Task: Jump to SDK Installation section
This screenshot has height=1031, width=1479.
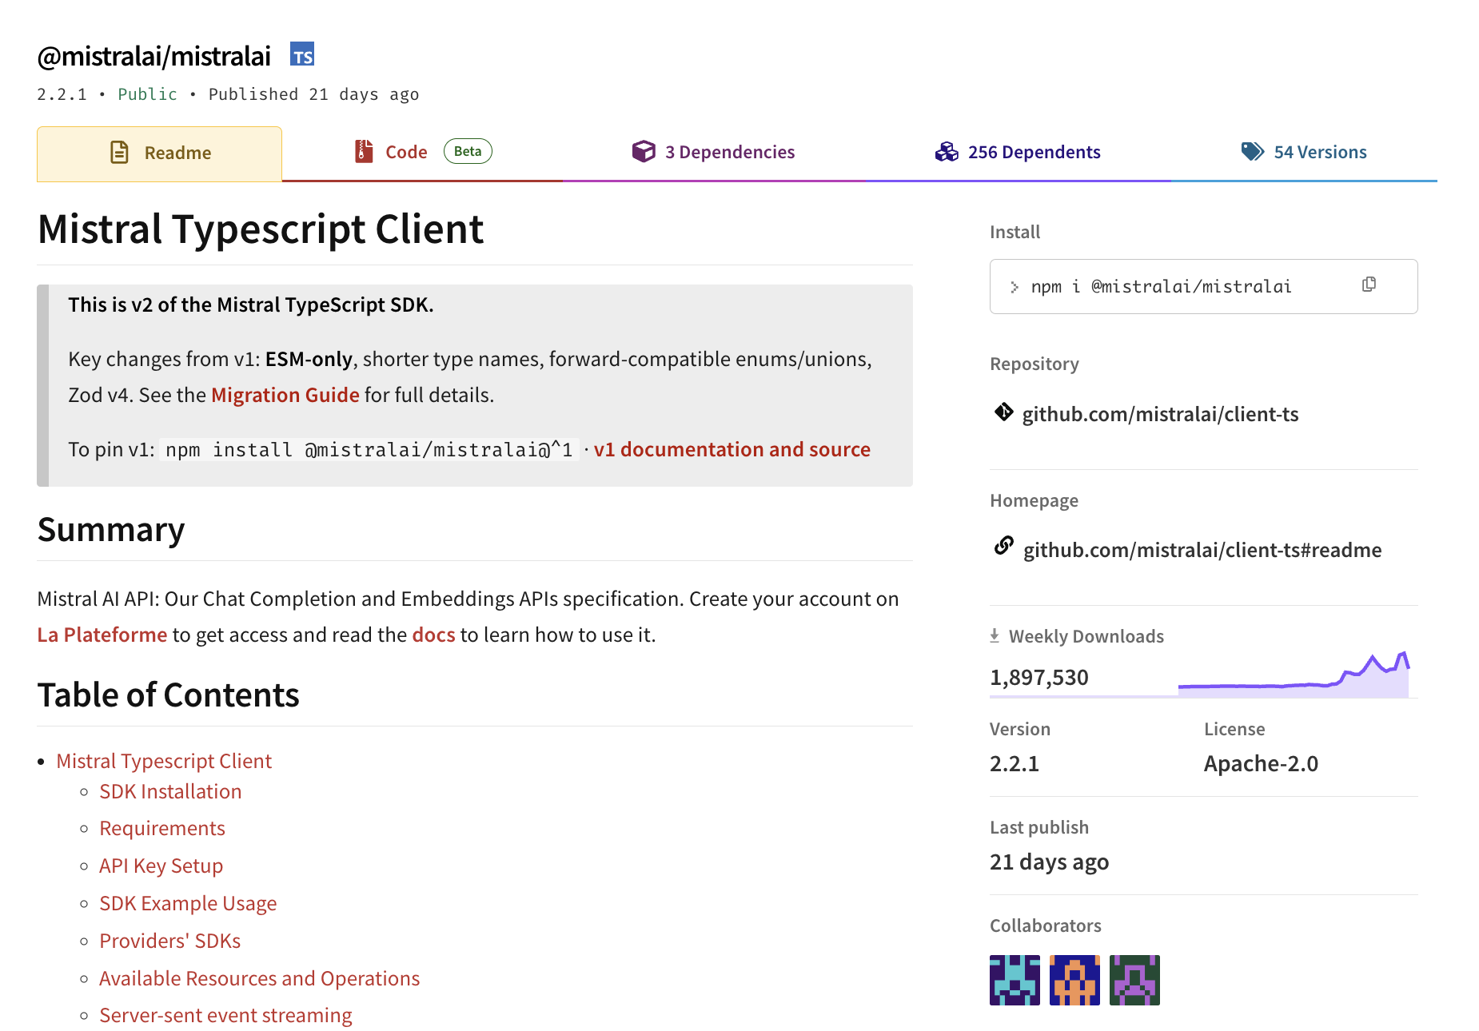Action: [170, 791]
